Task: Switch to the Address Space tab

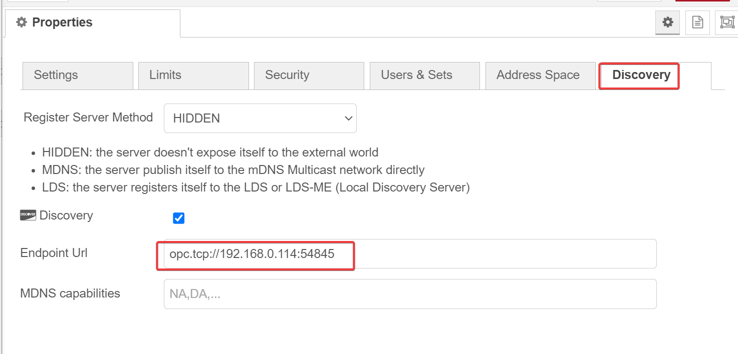Action: (x=539, y=75)
